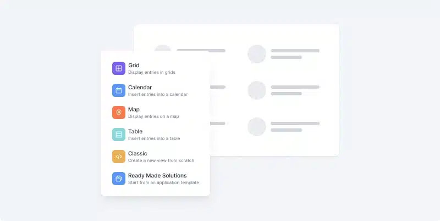Click 'Insert entries into a table' text
Viewport: 440px width, 221px height.
(154, 138)
